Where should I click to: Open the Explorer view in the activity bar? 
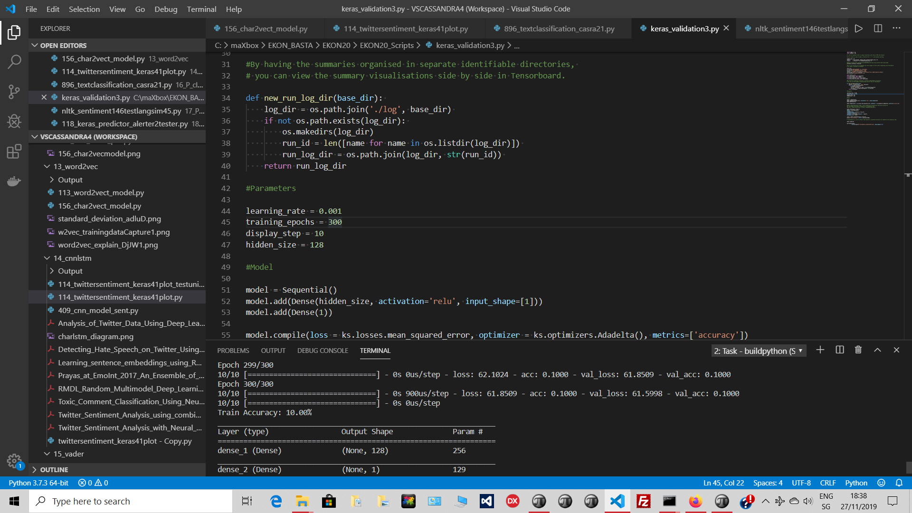point(14,32)
